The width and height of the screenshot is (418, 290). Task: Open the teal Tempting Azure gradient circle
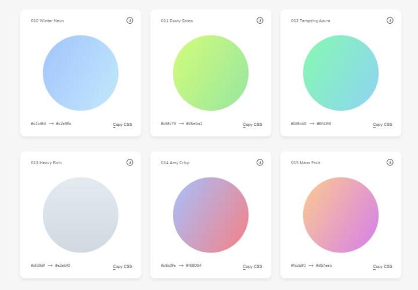point(341,73)
